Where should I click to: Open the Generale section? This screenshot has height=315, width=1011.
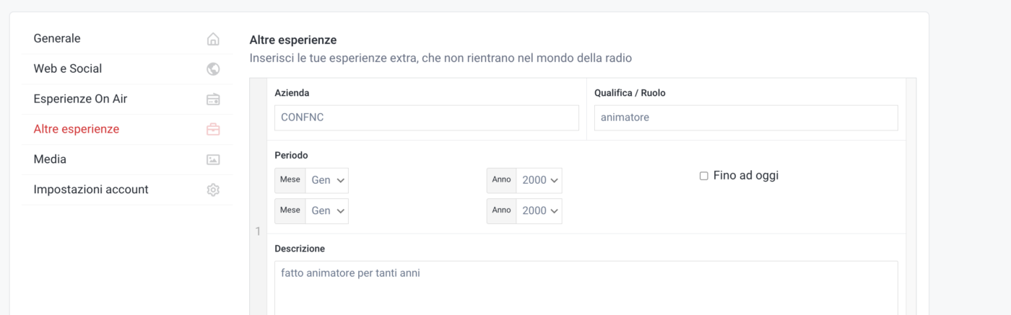tap(57, 38)
